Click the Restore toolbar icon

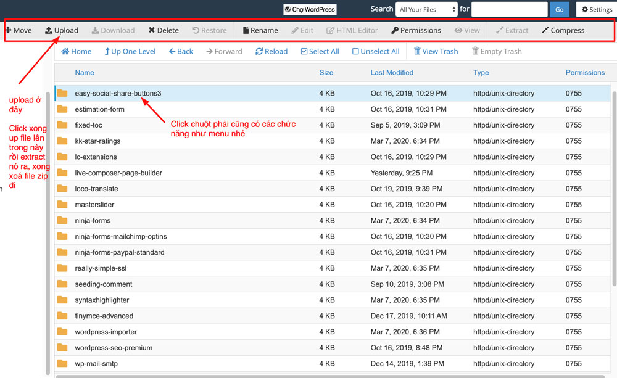[x=196, y=30]
